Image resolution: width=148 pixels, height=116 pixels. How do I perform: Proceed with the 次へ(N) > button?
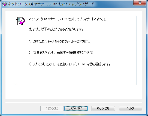click(76, 108)
